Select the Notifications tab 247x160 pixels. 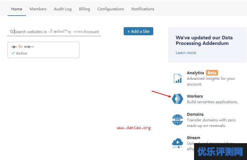click(143, 9)
